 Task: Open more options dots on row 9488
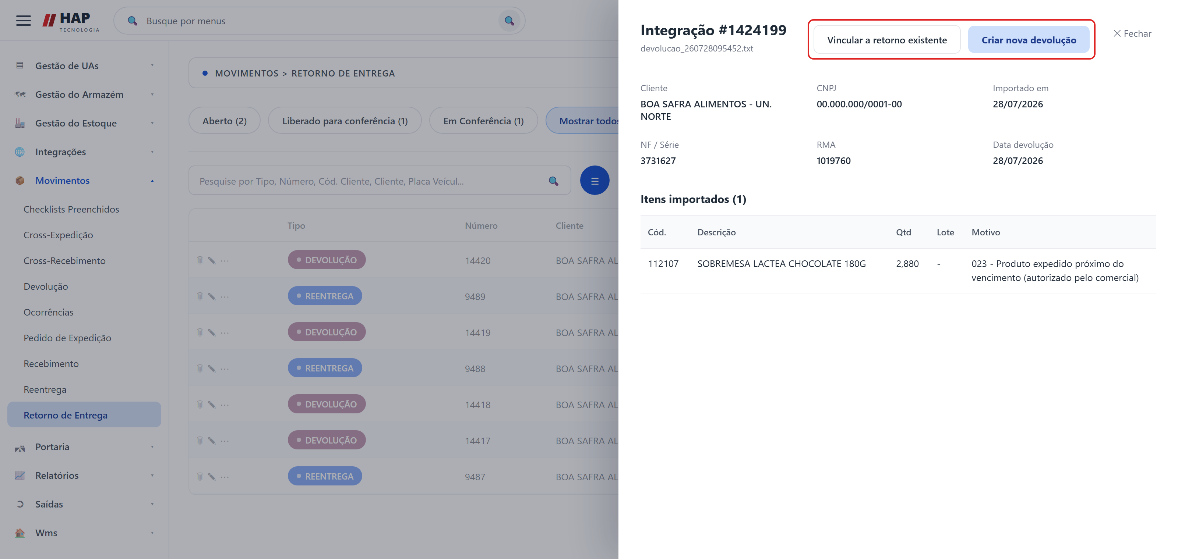pos(225,368)
